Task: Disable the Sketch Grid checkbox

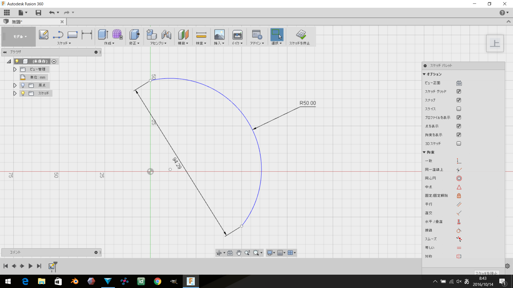Action: pyautogui.click(x=459, y=91)
